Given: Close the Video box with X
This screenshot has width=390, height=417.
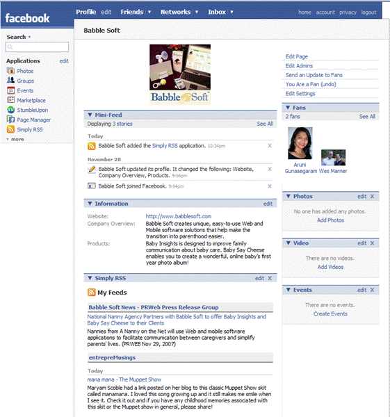Looking at the screenshot, I should [x=372, y=243].
